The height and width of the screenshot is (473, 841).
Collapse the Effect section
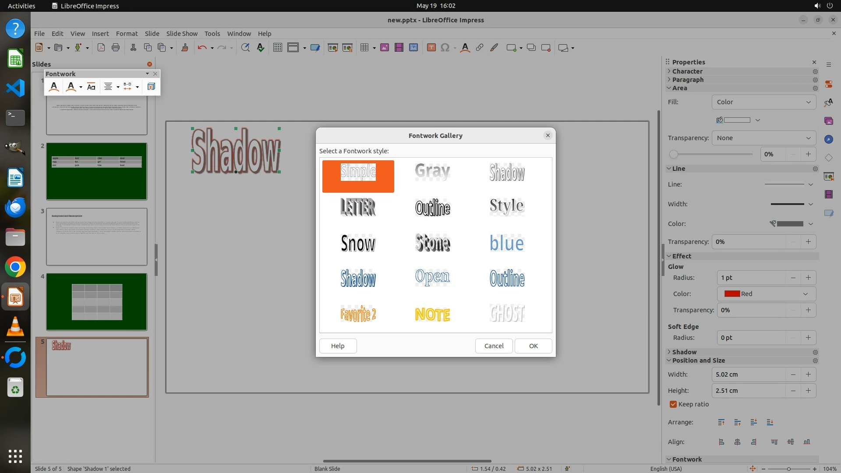click(681, 256)
